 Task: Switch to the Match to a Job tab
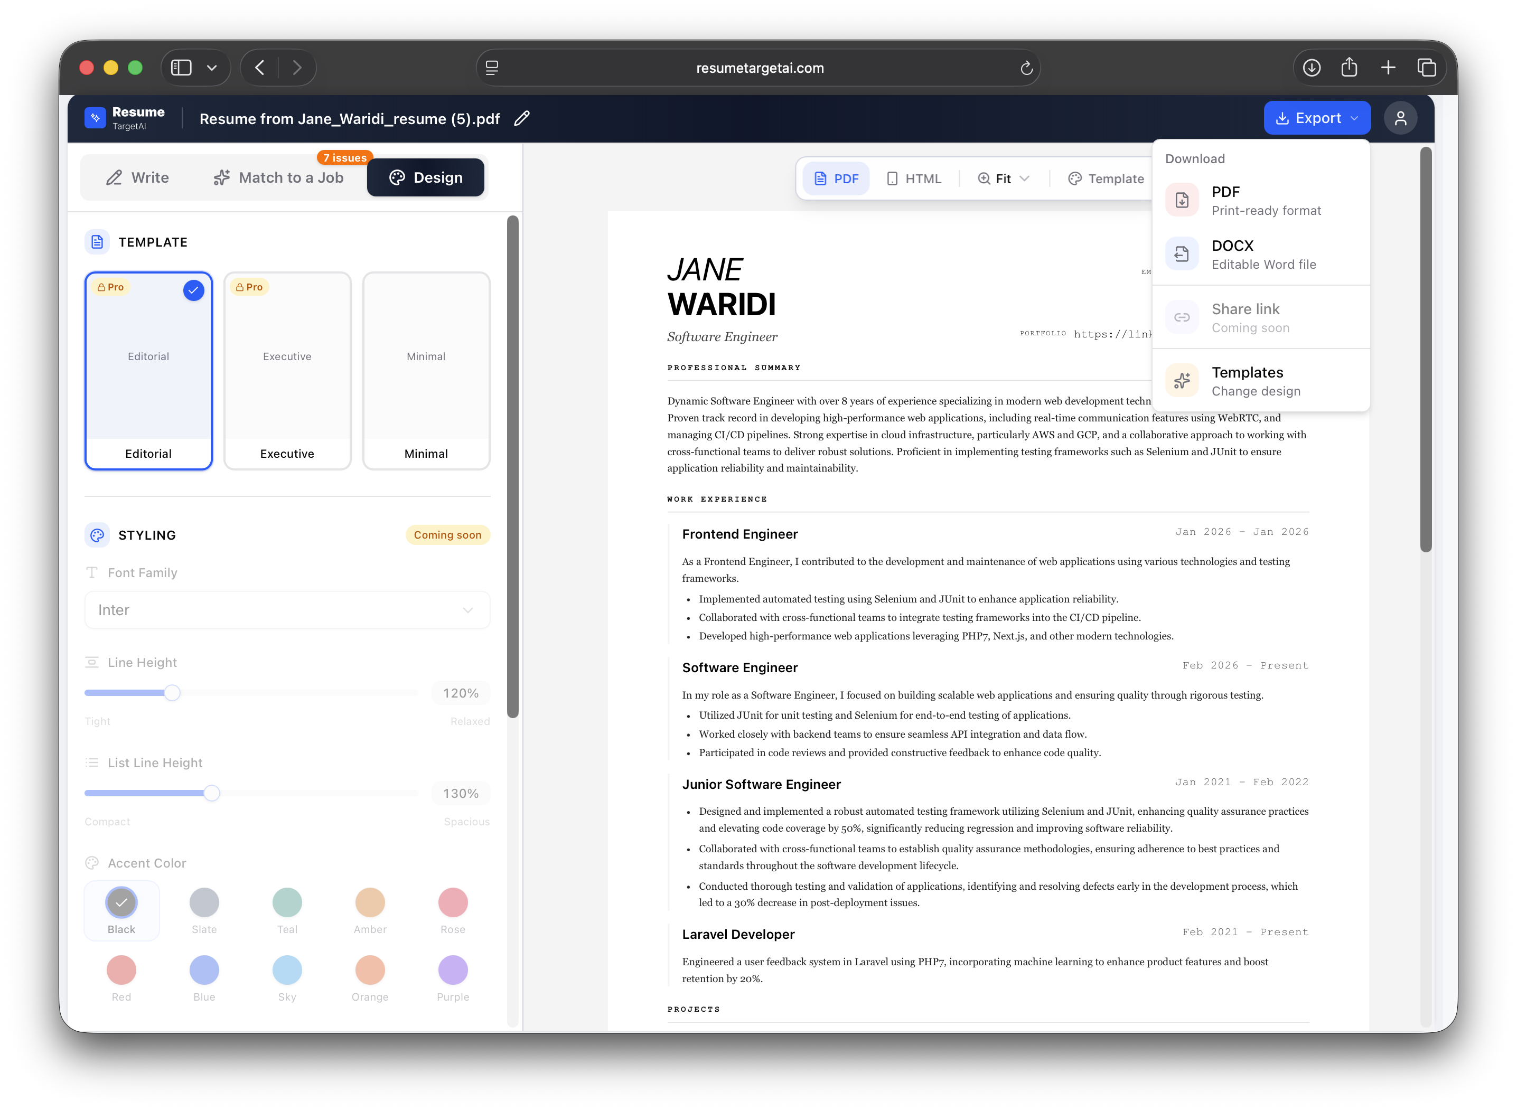(278, 177)
